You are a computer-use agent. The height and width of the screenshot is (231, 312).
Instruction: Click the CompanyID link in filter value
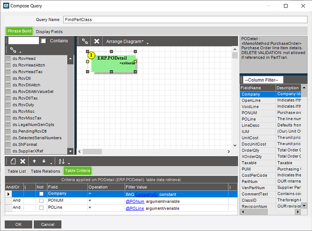coord(146,195)
